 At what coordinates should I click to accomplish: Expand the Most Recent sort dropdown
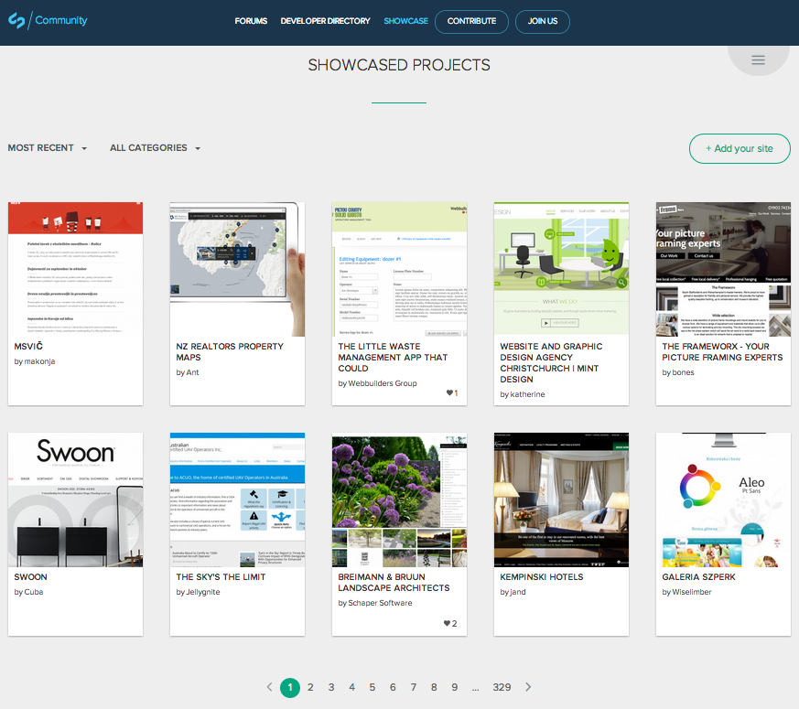[x=48, y=148]
